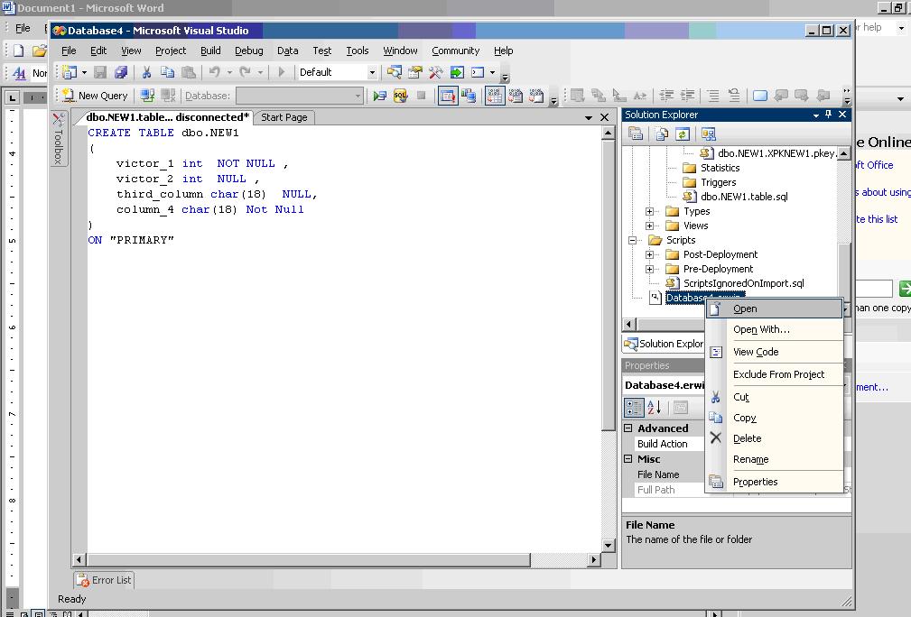The width and height of the screenshot is (911, 617).
Task: Click the pin auto-hide icon on Solution Explorer
Action: coord(829,115)
